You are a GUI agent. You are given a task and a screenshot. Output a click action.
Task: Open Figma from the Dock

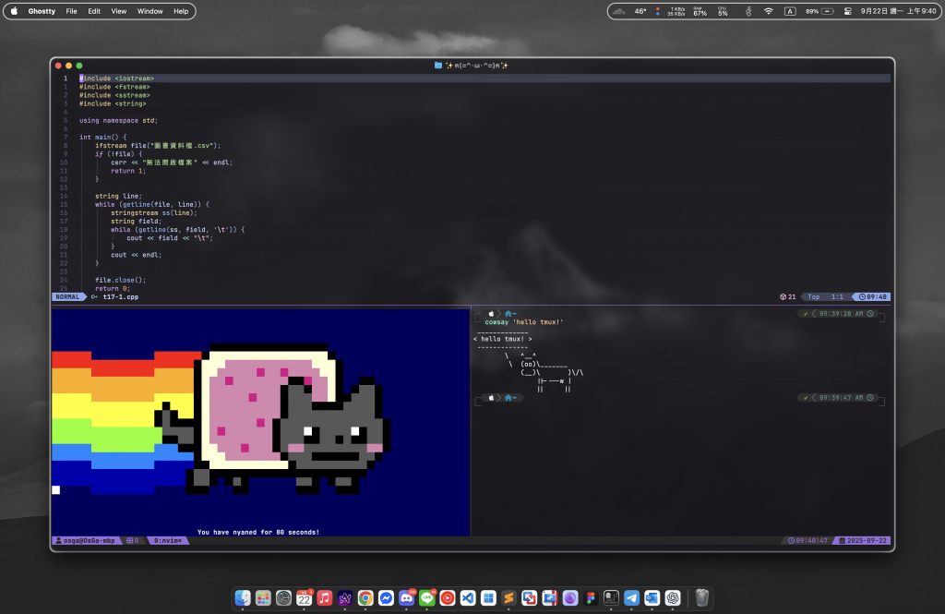(x=591, y=597)
